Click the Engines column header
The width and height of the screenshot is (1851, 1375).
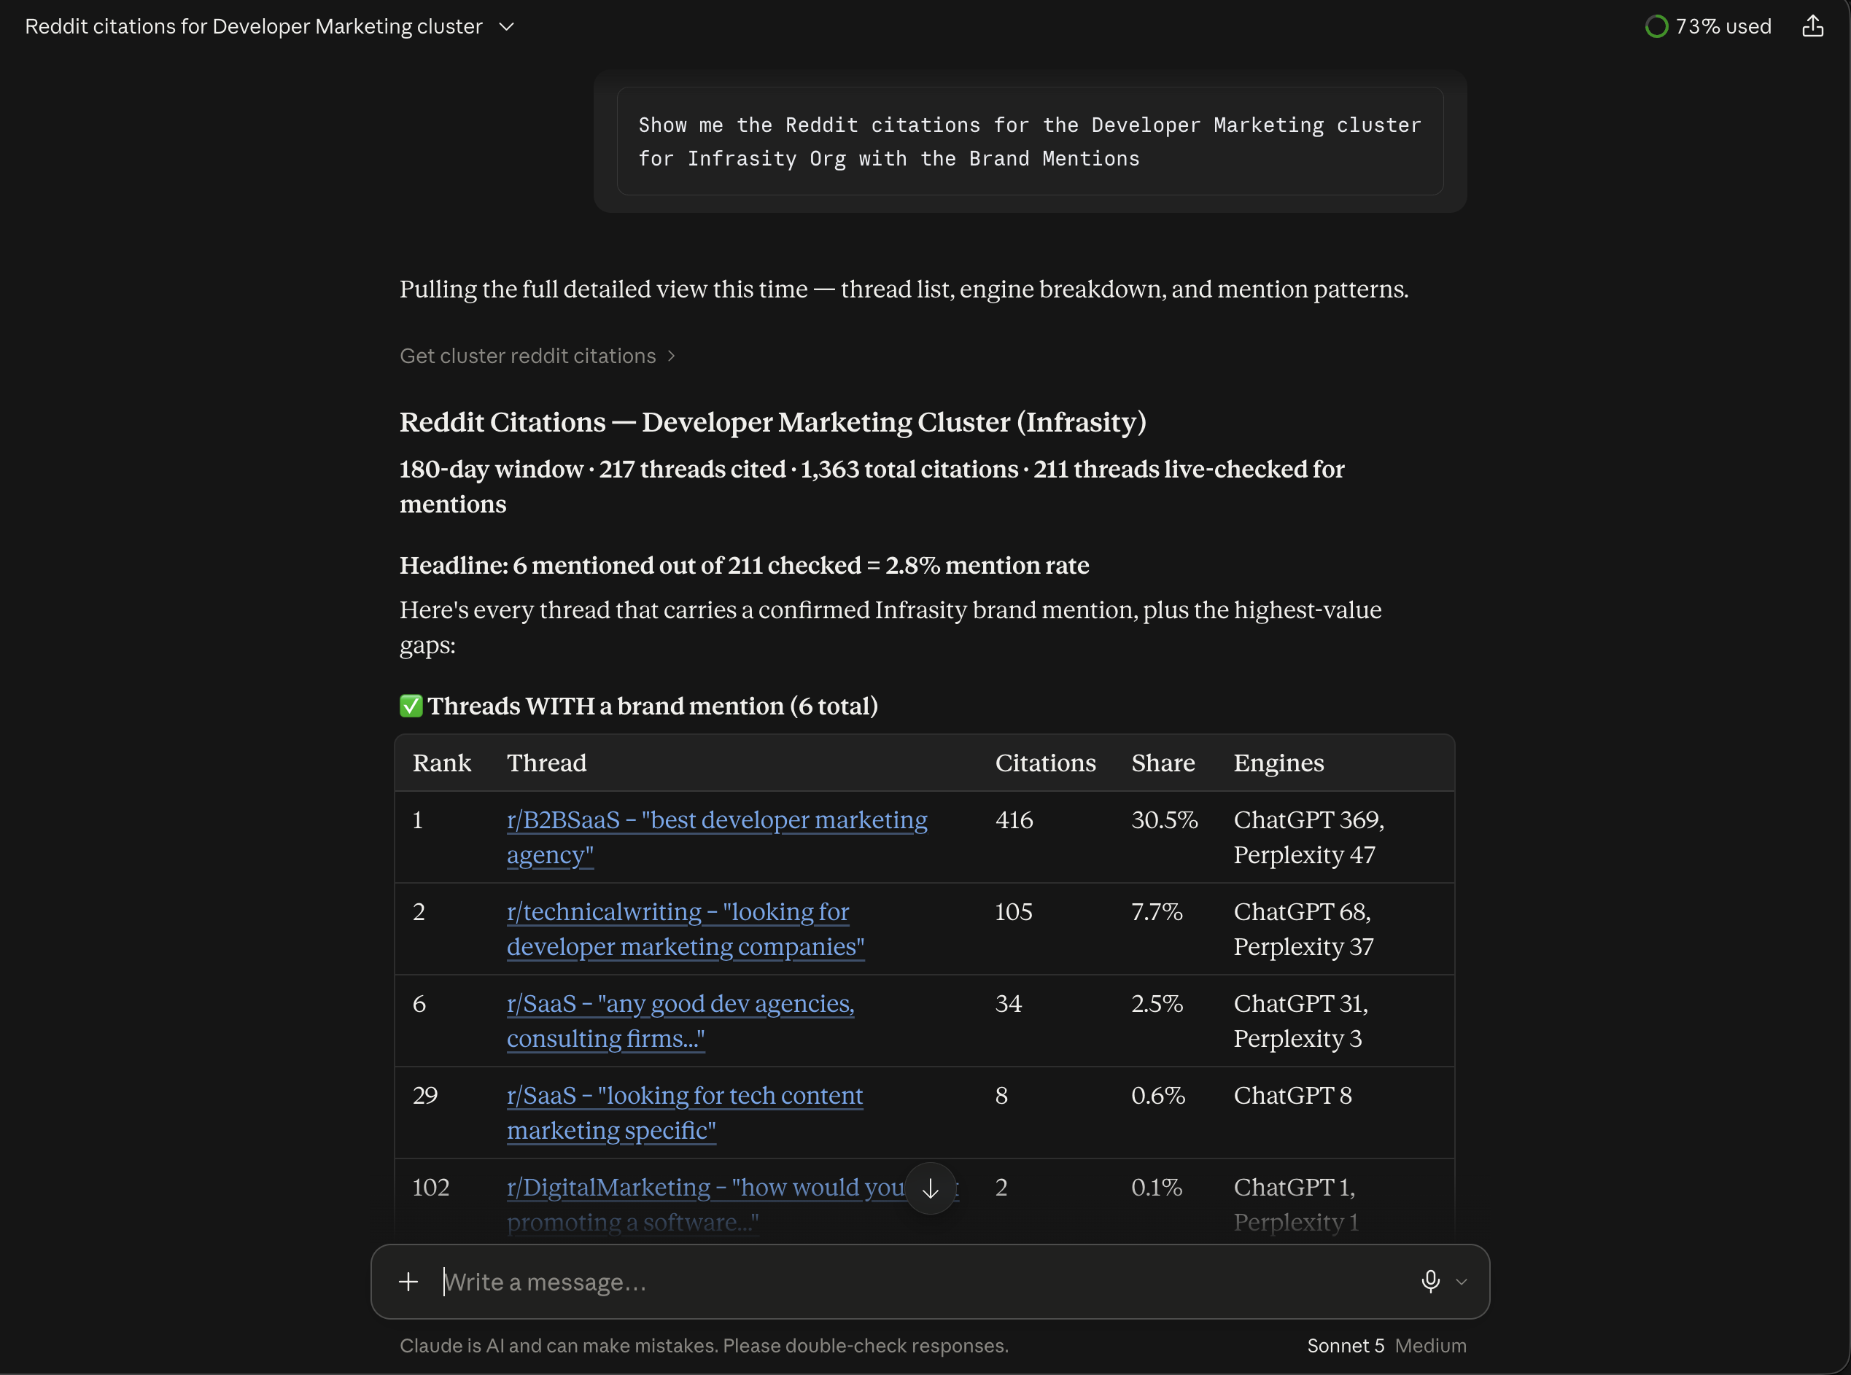click(1279, 763)
